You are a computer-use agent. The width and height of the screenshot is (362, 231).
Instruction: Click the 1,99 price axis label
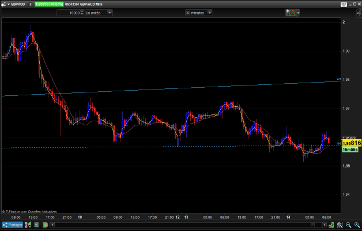346,51
